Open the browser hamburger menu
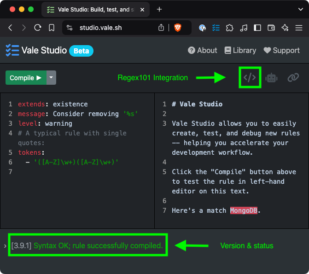Screen dimensions: 309x274 click(x=299, y=28)
